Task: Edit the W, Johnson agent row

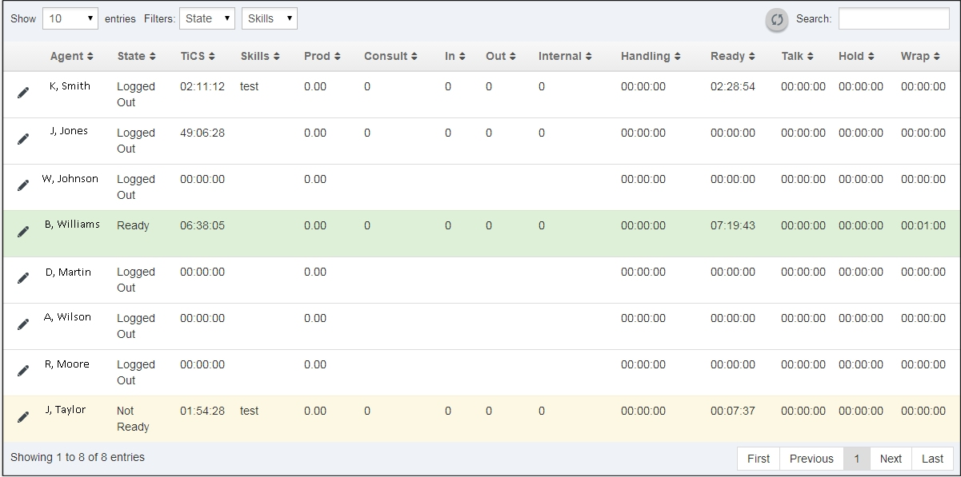Action: (x=23, y=185)
